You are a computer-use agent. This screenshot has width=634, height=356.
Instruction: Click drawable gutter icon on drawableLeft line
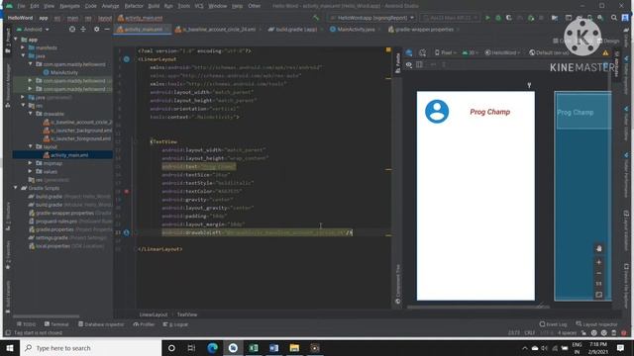coord(126,232)
